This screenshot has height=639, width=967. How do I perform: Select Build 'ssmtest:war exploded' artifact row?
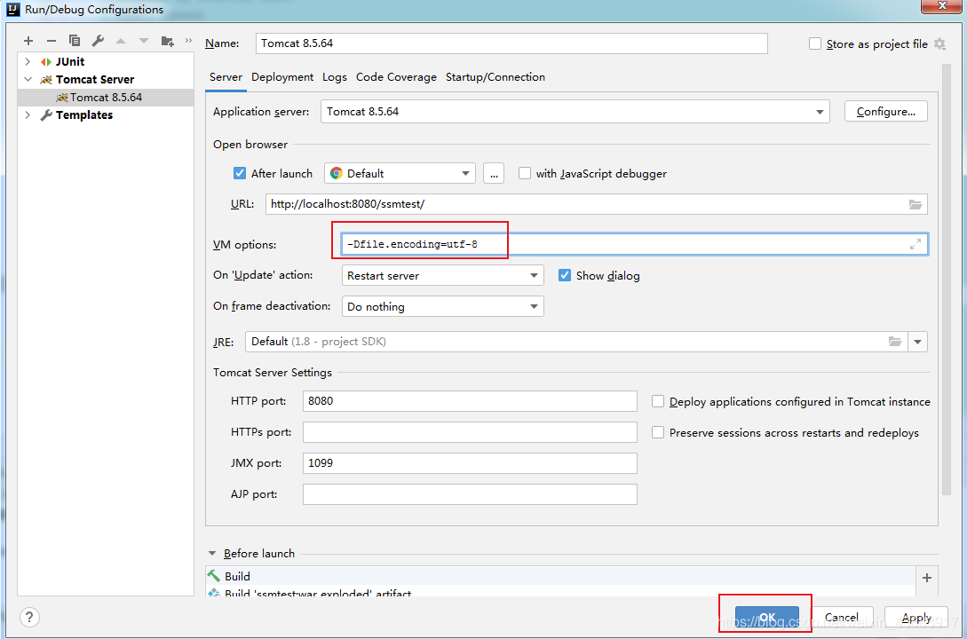(560, 592)
